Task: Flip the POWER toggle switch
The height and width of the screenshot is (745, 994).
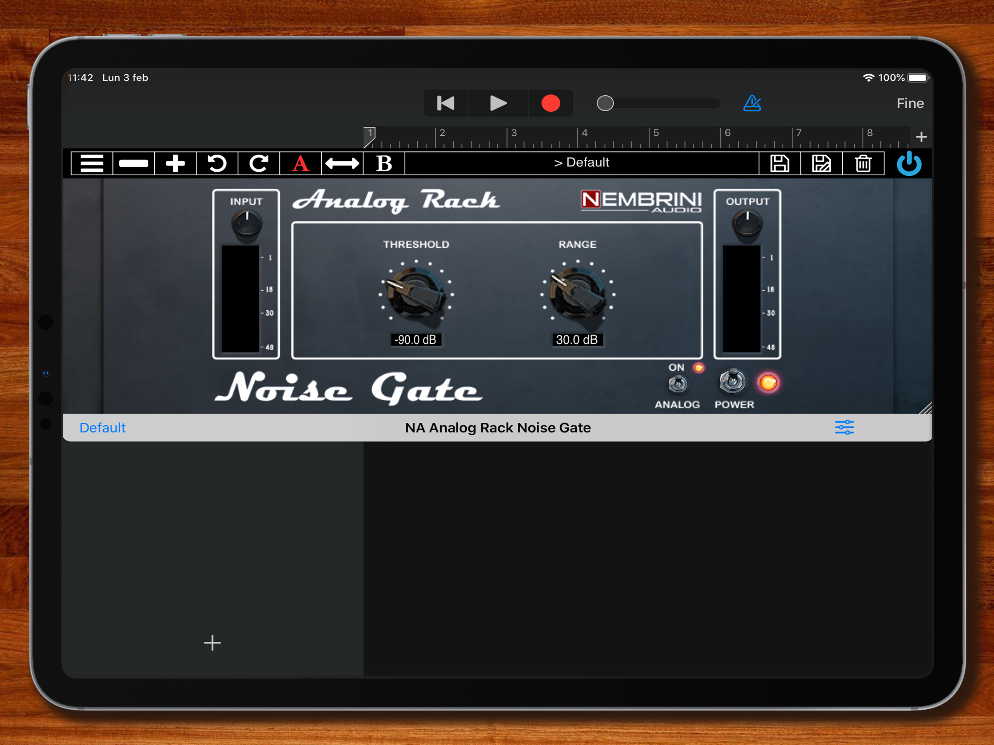Action: tap(732, 382)
